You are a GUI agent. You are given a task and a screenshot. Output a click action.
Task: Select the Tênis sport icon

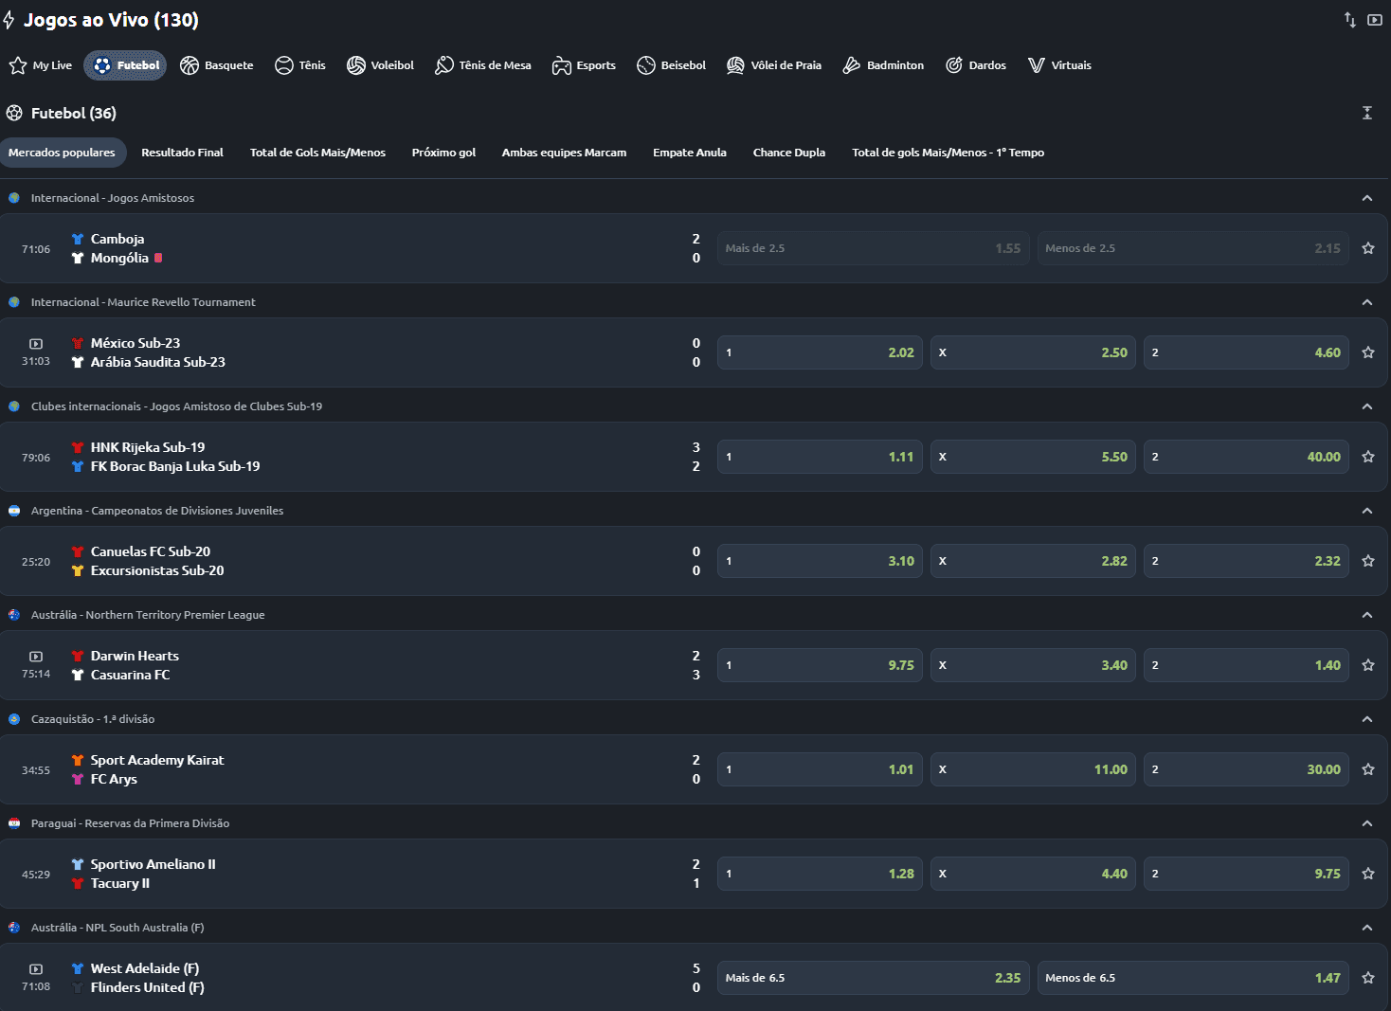pyautogui.click(x=284, y=65)
